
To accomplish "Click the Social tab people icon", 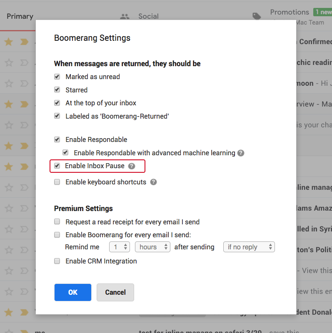I will 125,17.
